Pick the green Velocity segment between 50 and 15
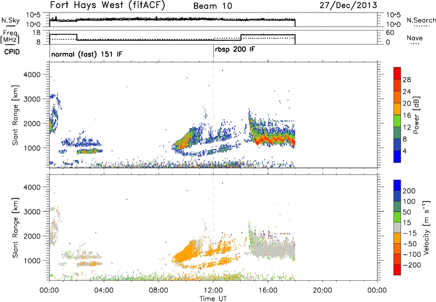 (397, 217)
